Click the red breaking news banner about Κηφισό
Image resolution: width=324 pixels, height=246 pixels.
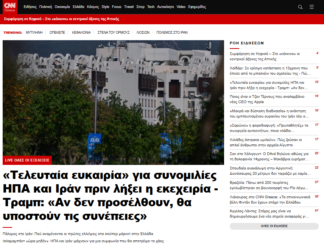click(62, 19)
